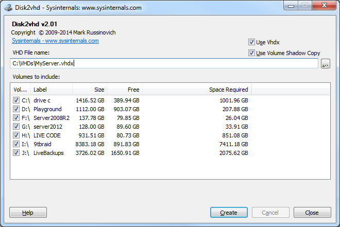Click the Free column header
The width and height of the screenshot is (340, 227).
click(125, 90)
